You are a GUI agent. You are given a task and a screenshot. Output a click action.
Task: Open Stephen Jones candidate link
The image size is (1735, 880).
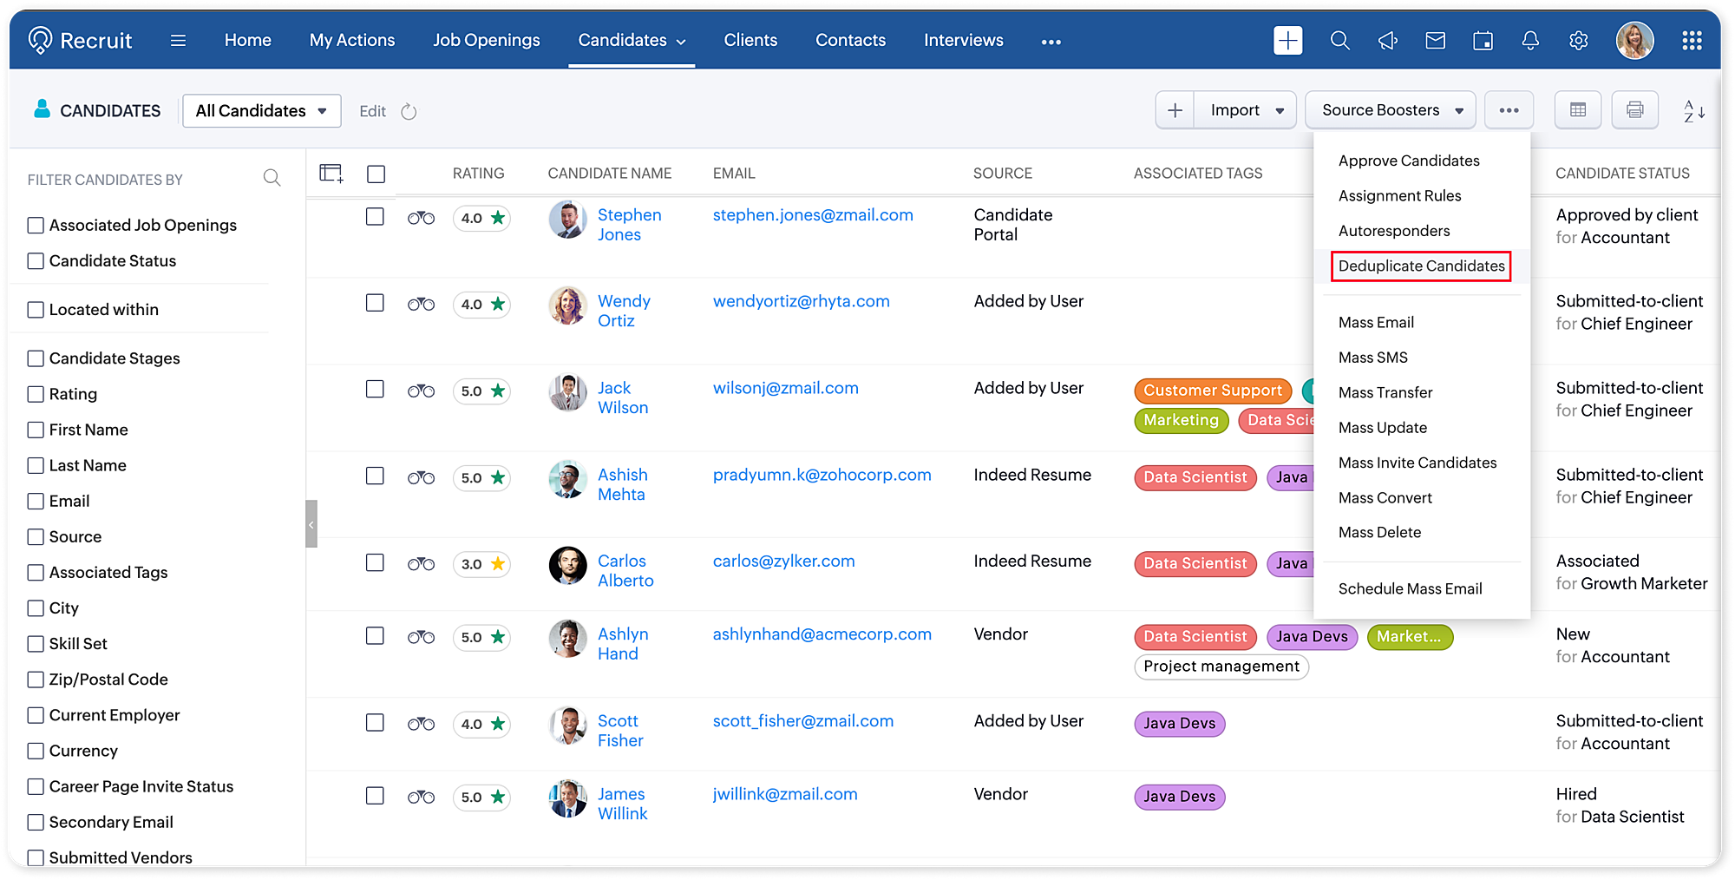coord(629,225)
